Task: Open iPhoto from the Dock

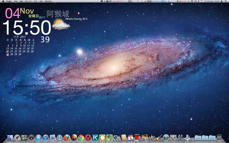Action: click(145, 138)
